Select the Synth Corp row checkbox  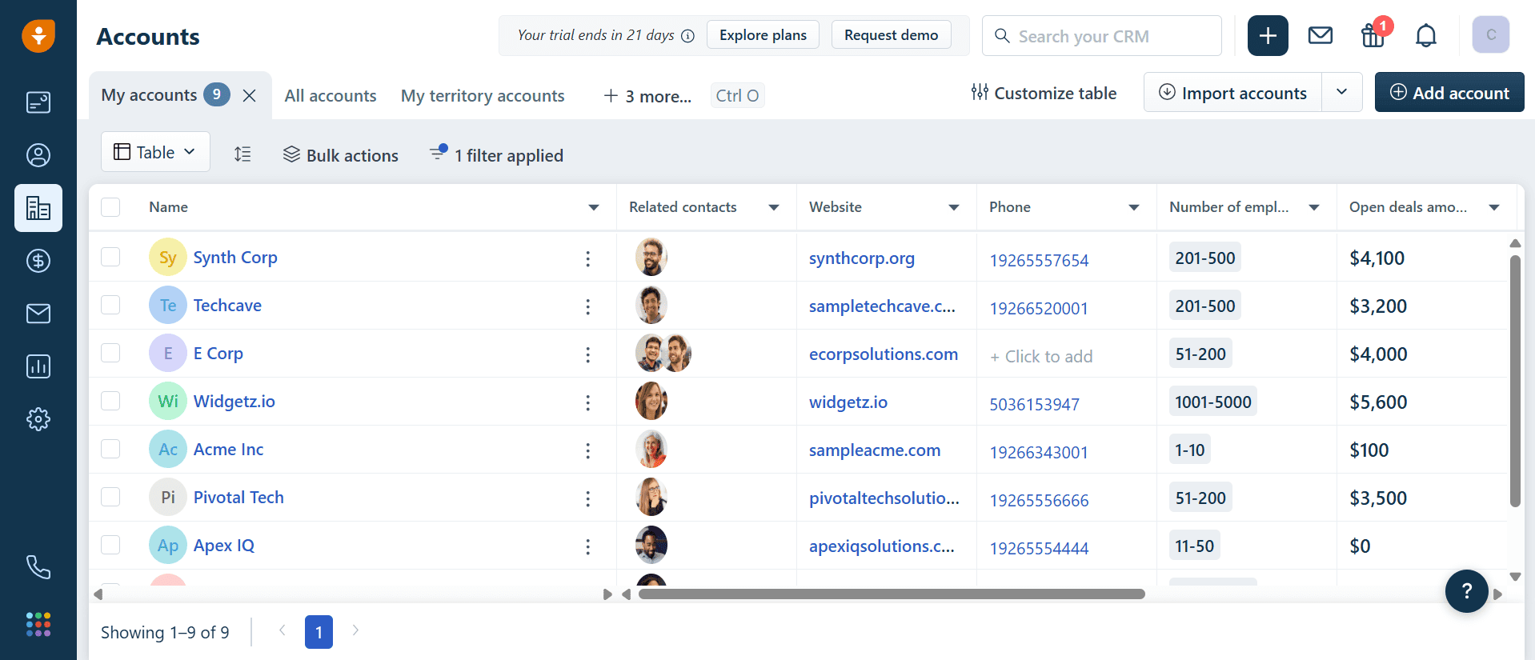coord(110,257)
